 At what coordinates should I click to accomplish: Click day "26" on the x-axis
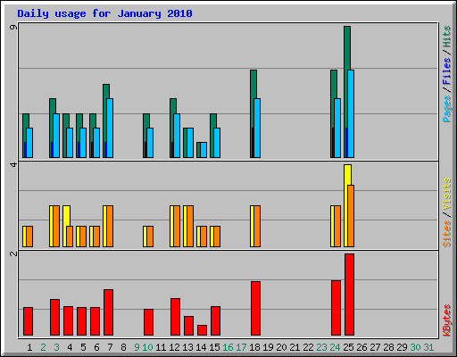(x=361, y=347)
